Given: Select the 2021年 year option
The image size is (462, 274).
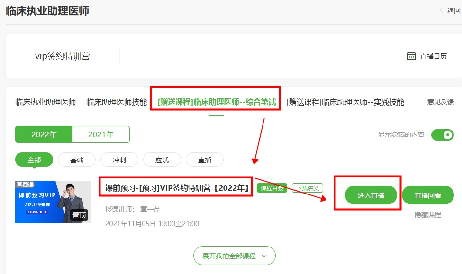Looking at the screenshot, I should pos(101,134).
